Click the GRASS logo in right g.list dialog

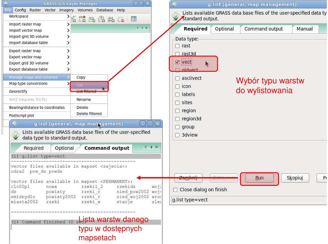click(x=176, y=16)
